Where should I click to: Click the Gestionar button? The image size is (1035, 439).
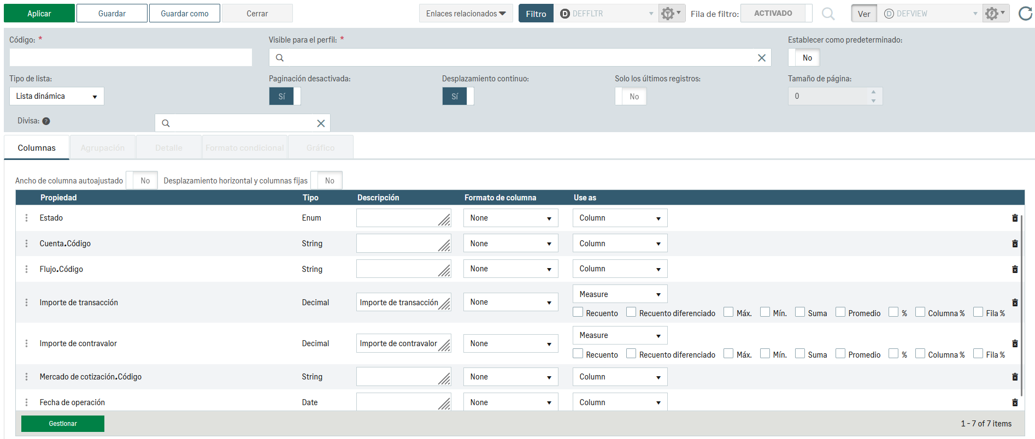[x=63, y=424]
